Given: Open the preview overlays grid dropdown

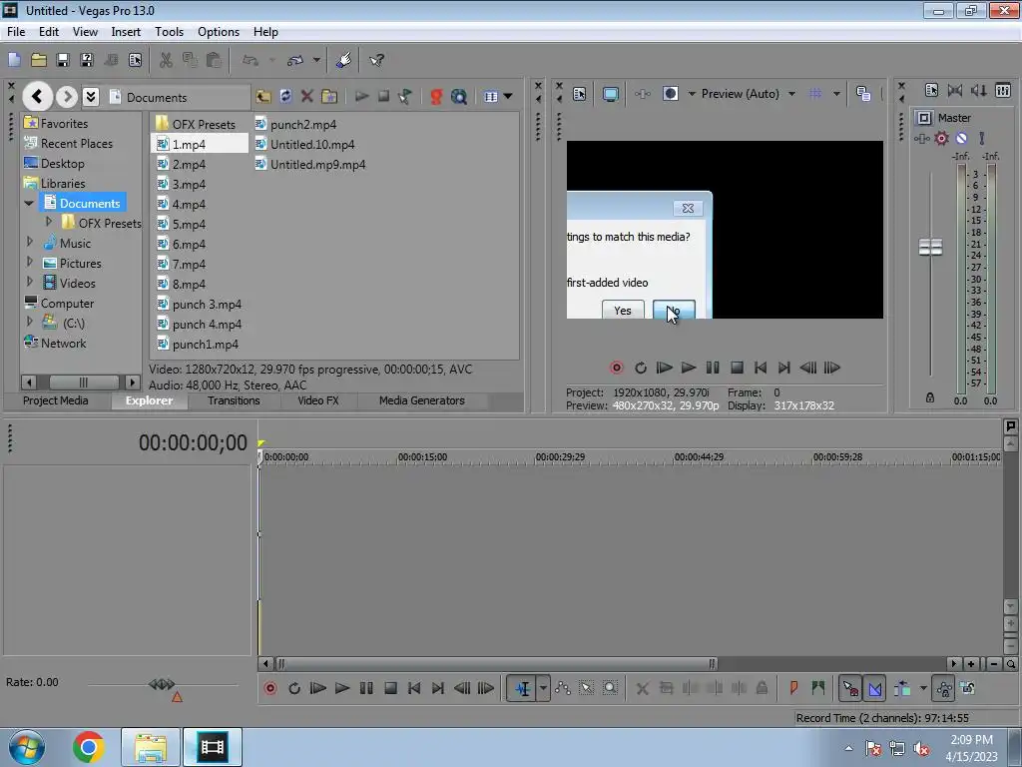Looking at the screenshot, I should click(836, 94).
